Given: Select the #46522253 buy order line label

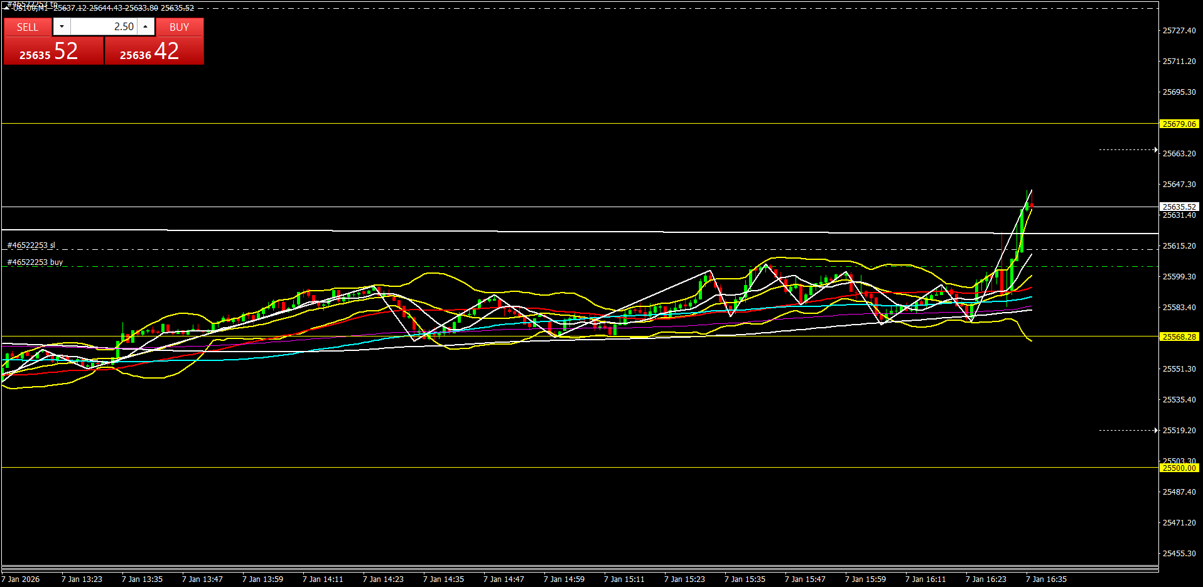Looking at the screenshot, I should coord(35,262).
